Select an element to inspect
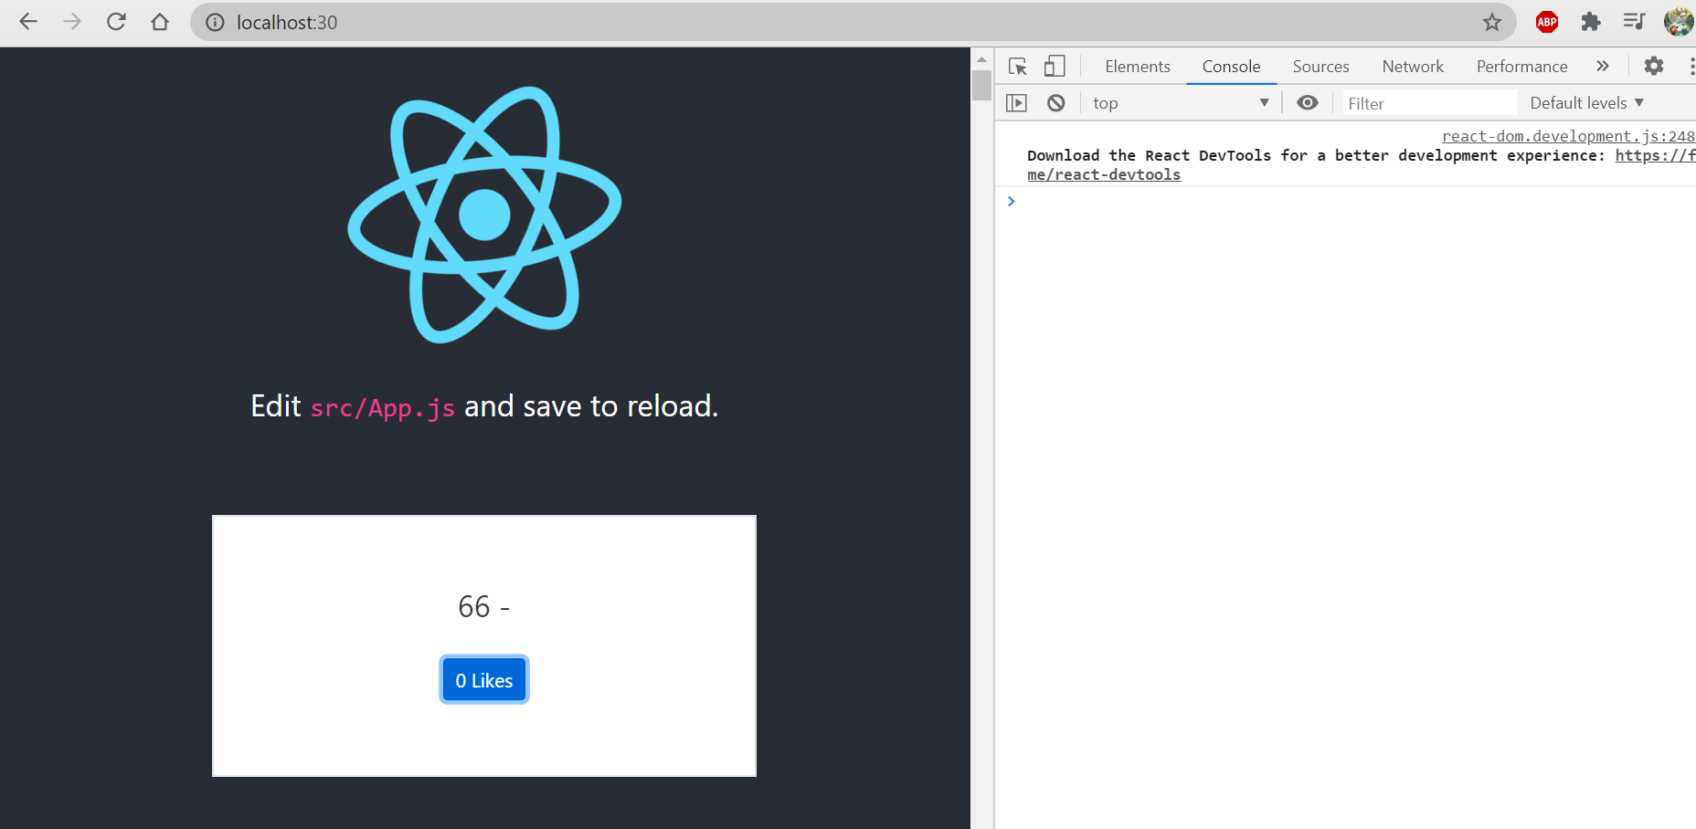 pos(1018,67)
